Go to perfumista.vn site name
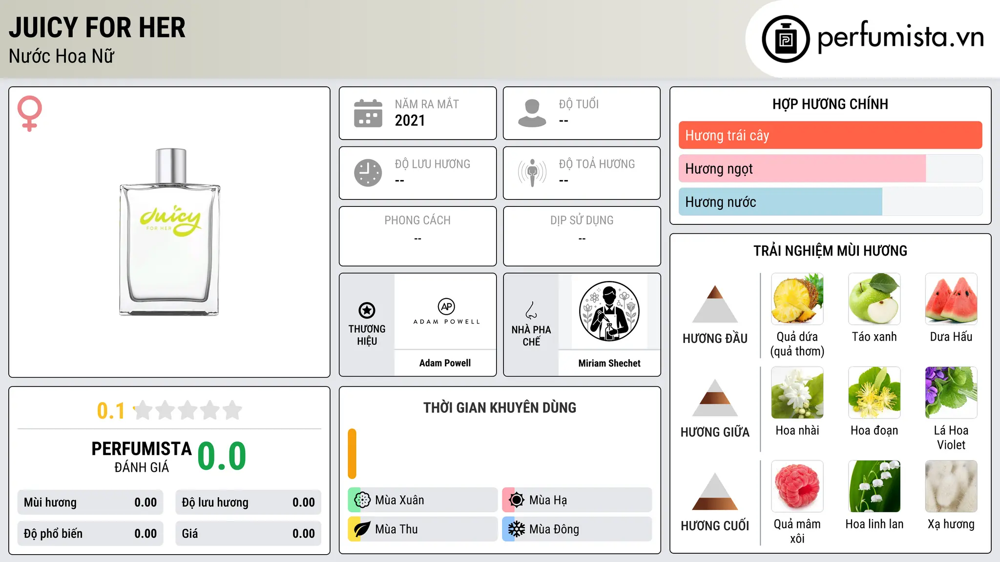 [x=901, y=37]
